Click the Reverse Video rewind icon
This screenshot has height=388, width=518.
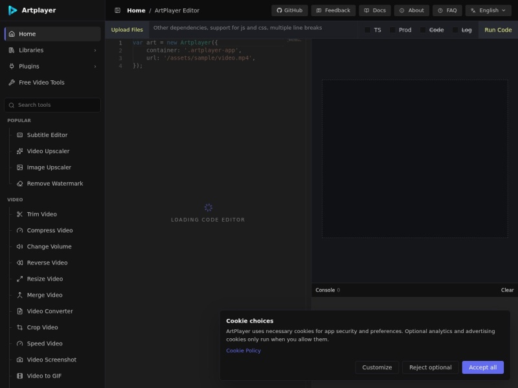20,263
